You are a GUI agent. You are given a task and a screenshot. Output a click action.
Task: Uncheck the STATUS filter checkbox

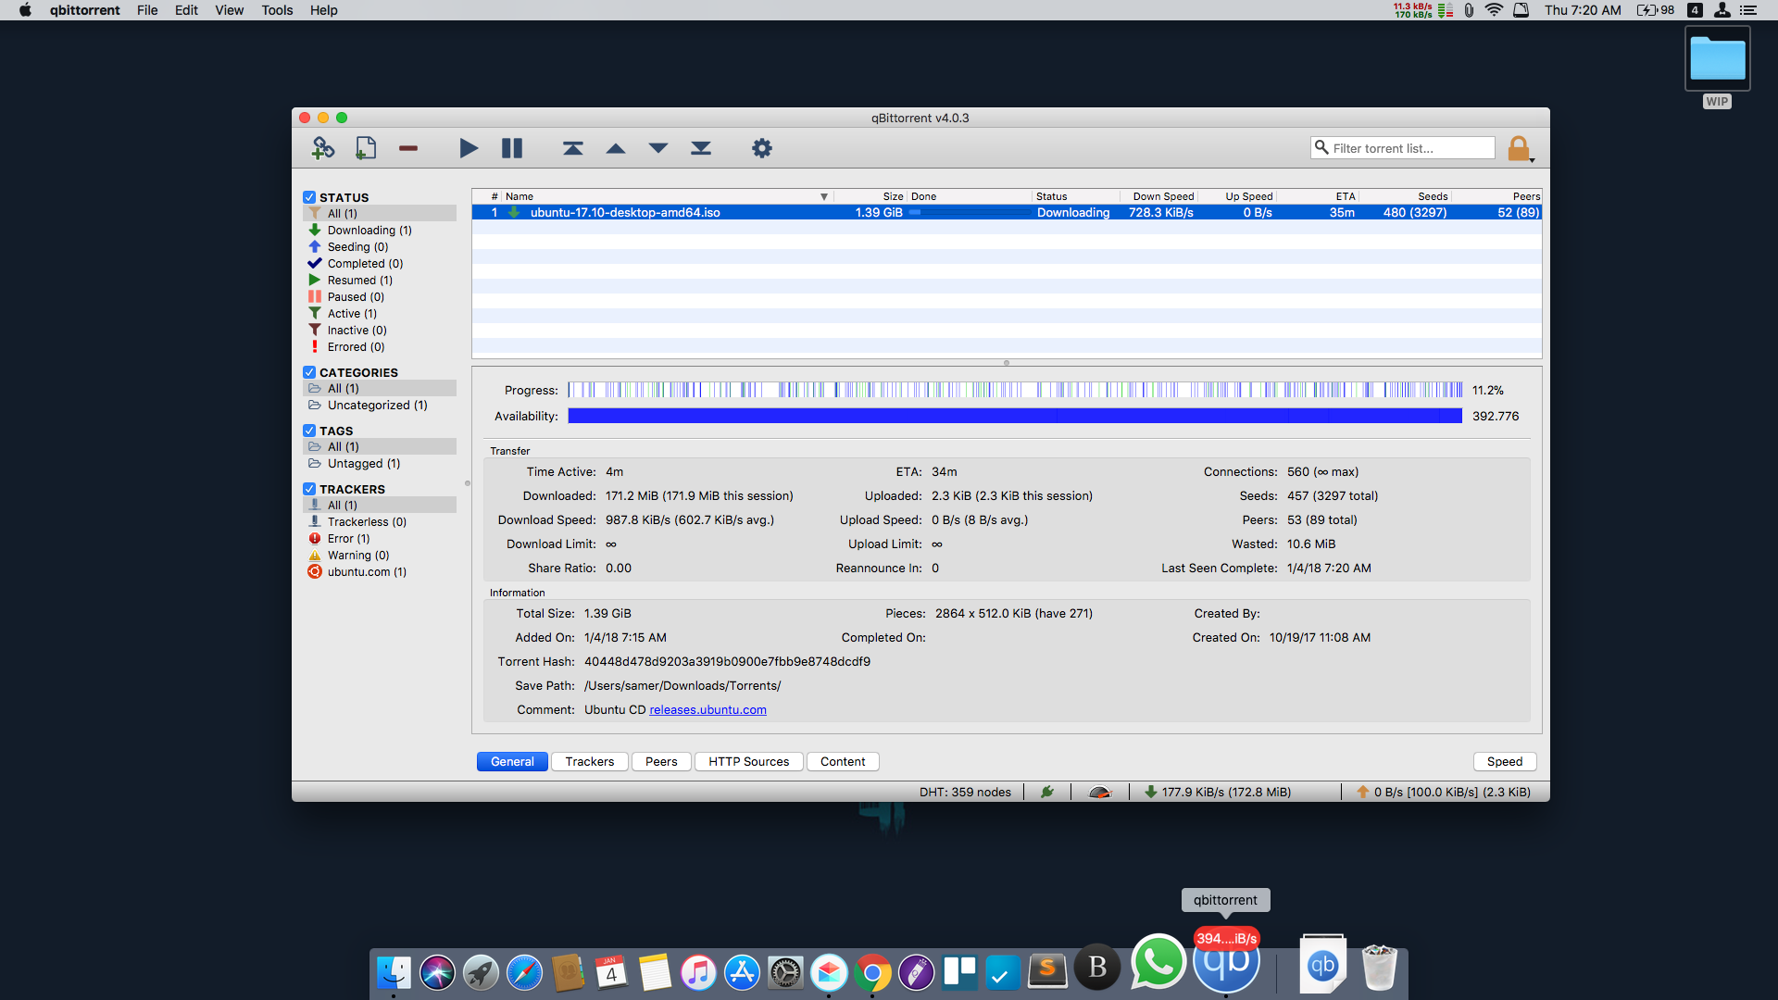click(308, 196)
